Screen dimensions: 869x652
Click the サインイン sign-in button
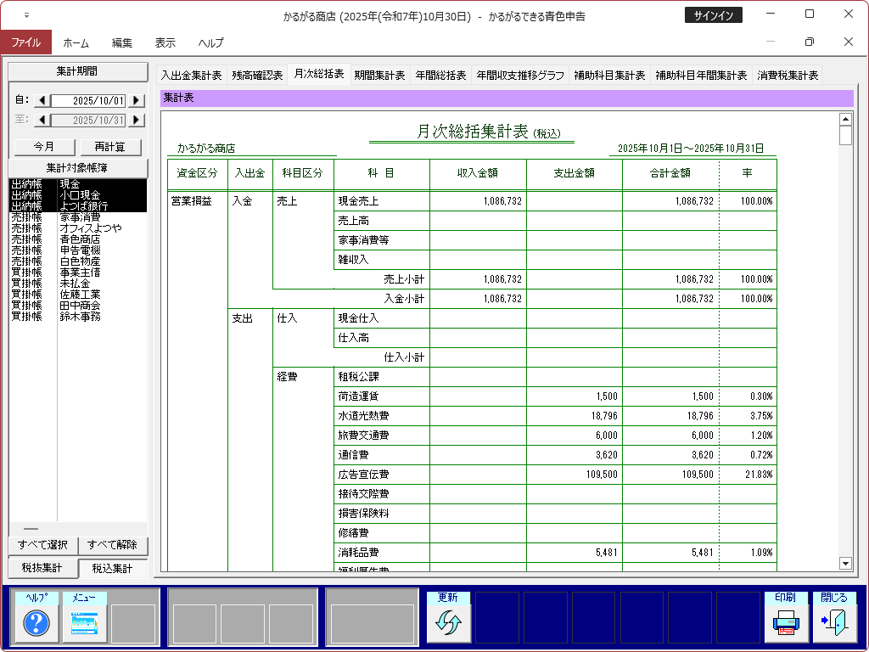tap(713, 15)
